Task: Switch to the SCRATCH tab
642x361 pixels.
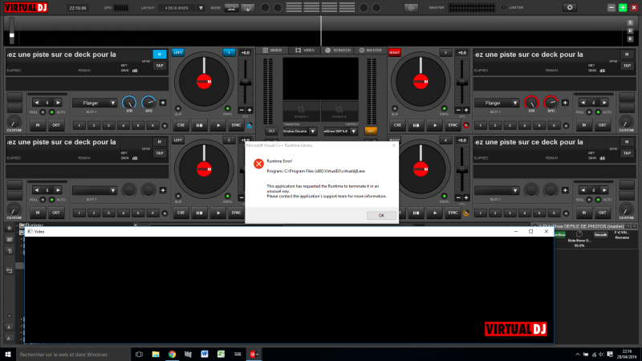Action: coord(338,51)
